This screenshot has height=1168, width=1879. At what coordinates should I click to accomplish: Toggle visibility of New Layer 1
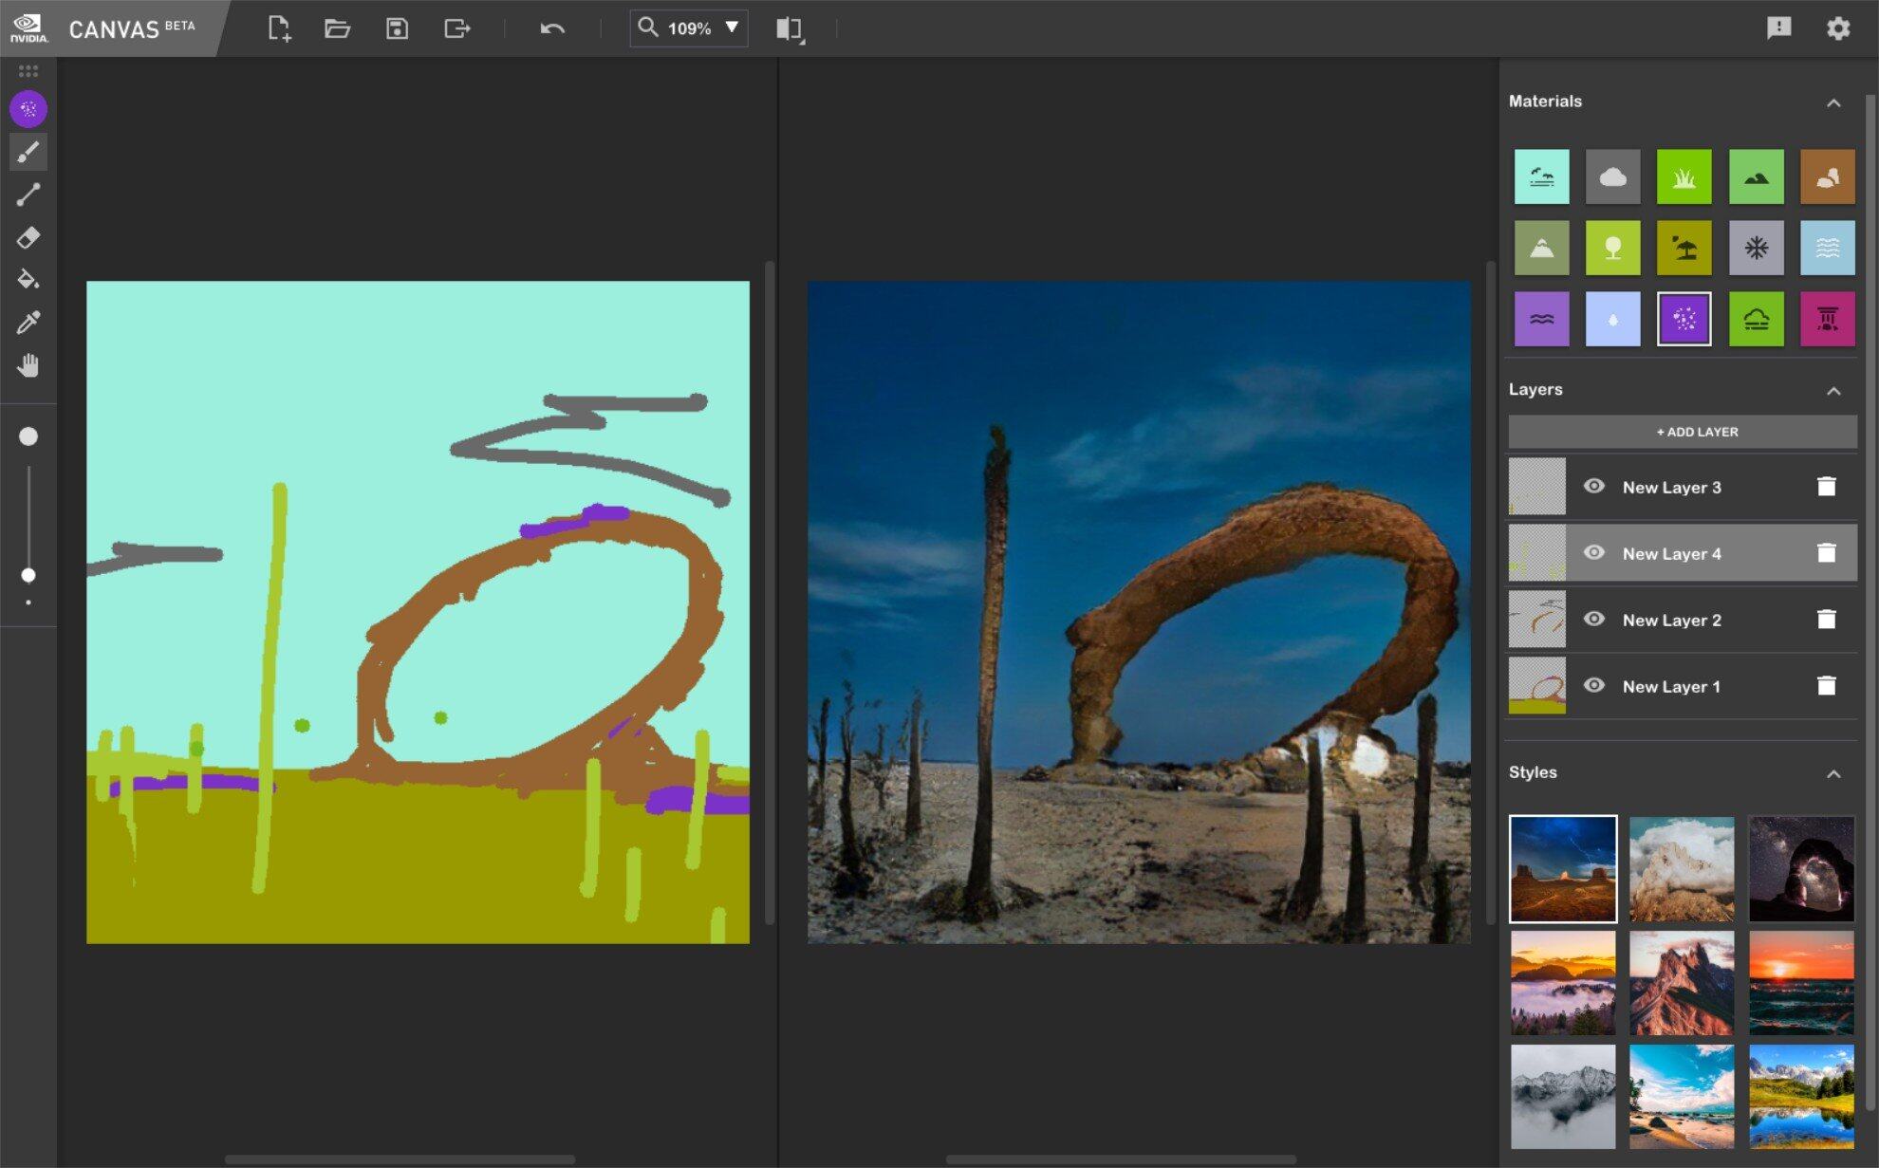(x=1594, y=686)
